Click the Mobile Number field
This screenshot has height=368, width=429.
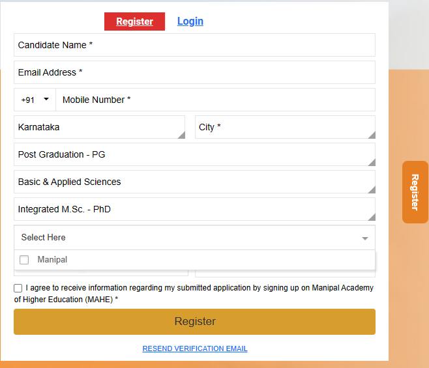[x=215, y=100]
